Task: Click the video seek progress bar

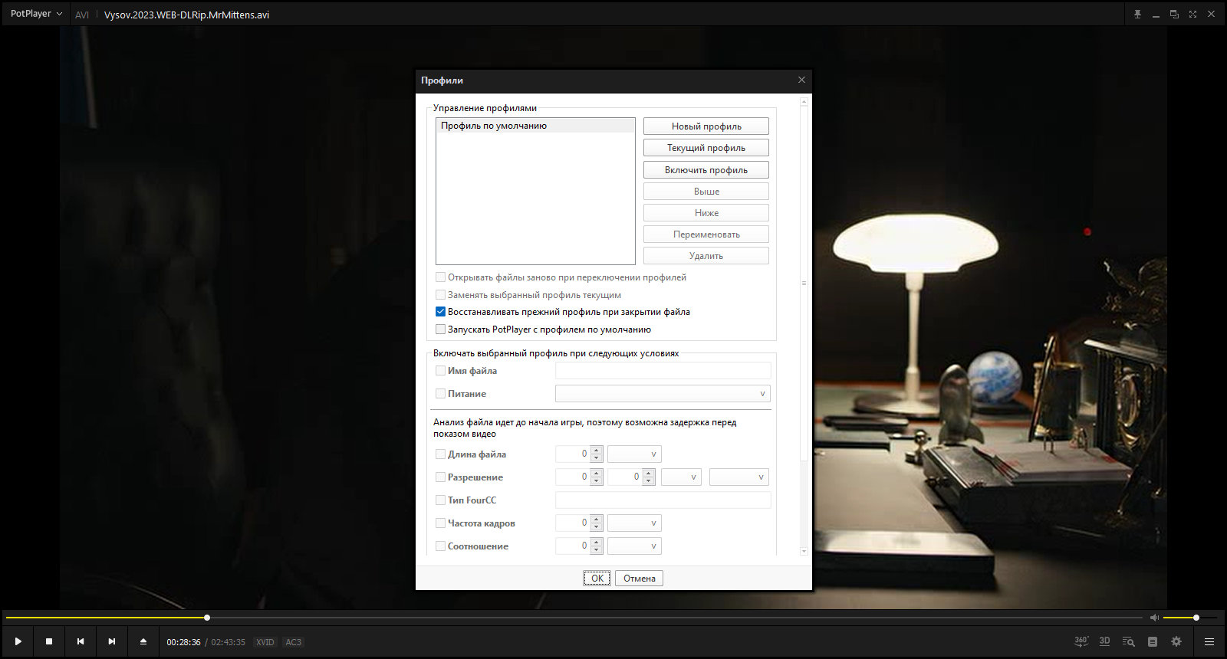Action: pos(574,618)
